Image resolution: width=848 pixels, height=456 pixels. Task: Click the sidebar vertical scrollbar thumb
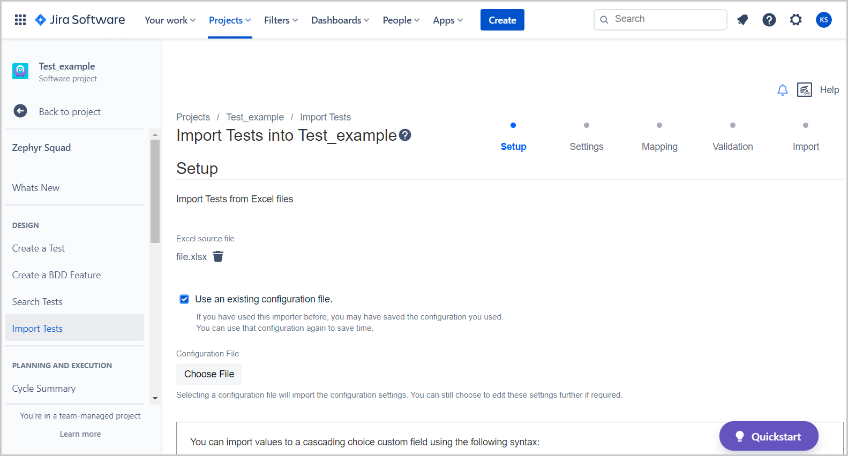(155, 191)
